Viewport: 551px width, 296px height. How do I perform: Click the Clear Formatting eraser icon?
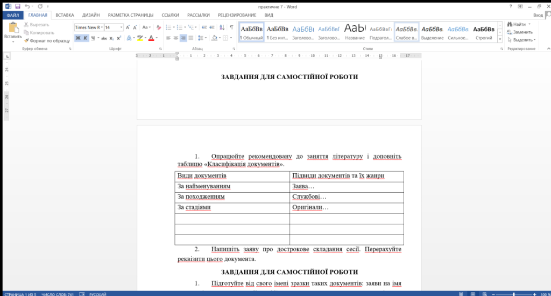pos(158,27)
